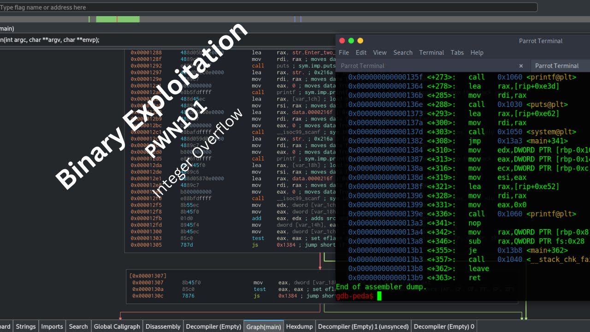Click the green terminal window button
Image resolution: width=590 pixels, height=332 pixels.
351,41
